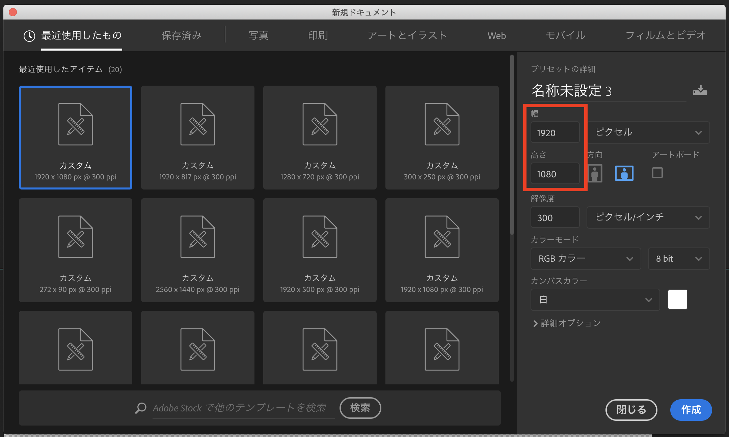
Task: Click the save preset icon beside the document name
Action: pyautogui.click(x=700, y=90)
